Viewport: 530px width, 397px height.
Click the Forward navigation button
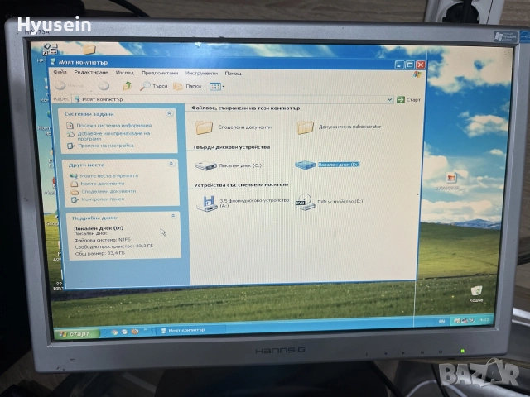(x=104, y=86)
